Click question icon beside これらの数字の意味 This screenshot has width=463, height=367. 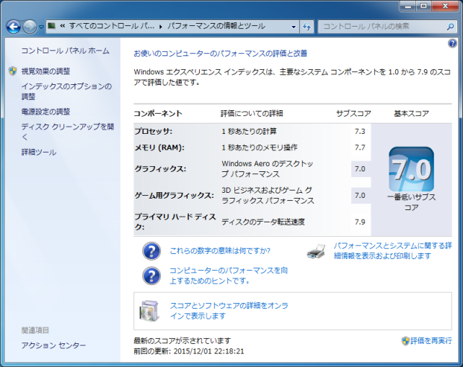pos(151,251)
